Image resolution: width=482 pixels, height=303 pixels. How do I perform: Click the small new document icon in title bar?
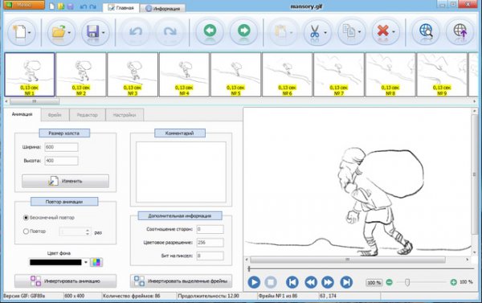(x=52, y=6)
